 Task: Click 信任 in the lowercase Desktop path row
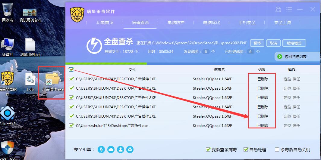tap(296, 126)
